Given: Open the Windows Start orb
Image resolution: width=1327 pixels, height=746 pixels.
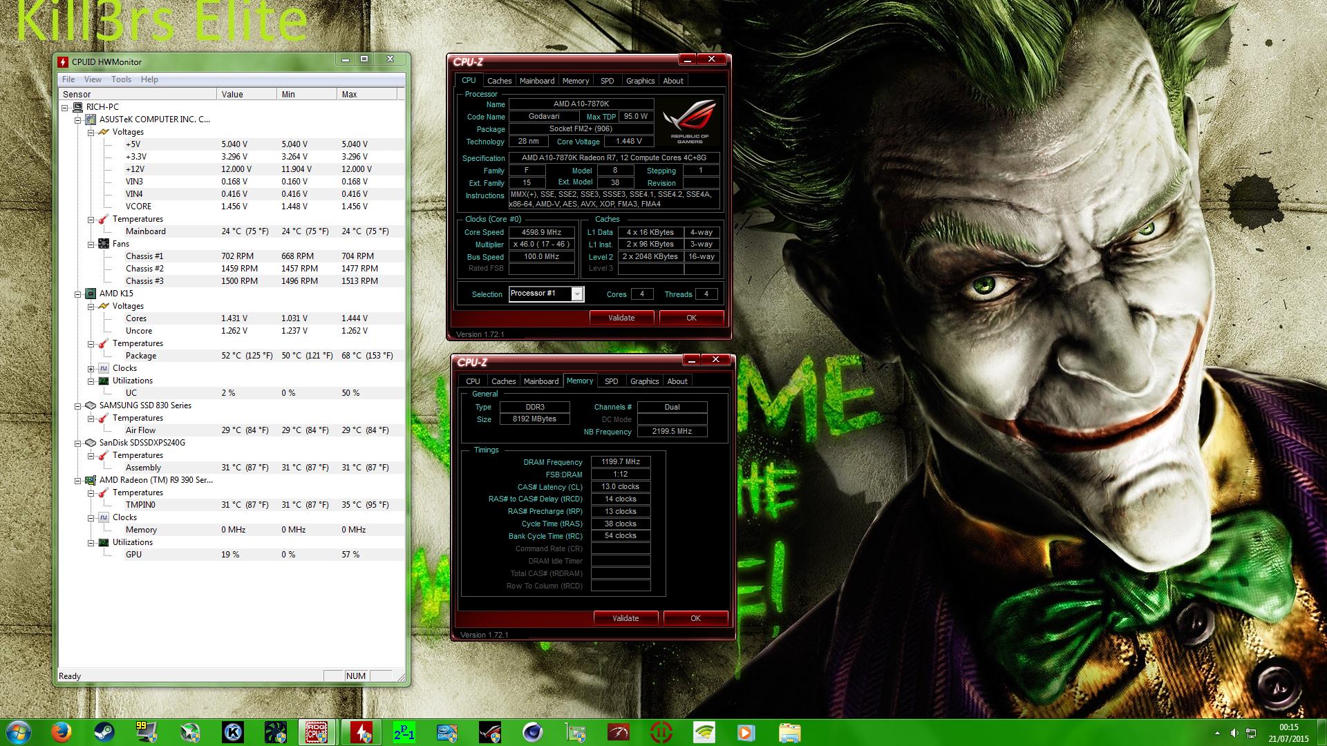Looking at the screenshot, I should pyautogui.click(x=18, y=732).
